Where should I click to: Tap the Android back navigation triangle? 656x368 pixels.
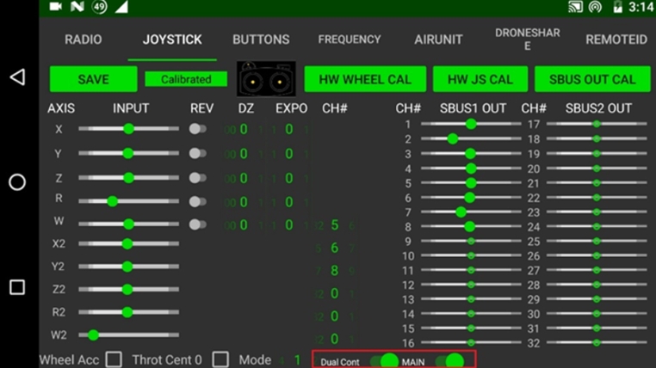click(17, 77)
